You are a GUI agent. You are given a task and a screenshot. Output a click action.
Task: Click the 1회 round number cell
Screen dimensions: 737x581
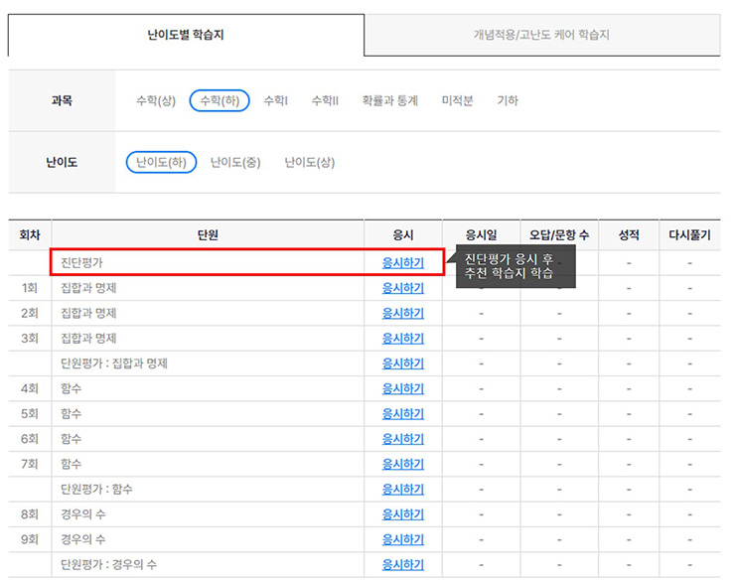(x=30, y=288)
